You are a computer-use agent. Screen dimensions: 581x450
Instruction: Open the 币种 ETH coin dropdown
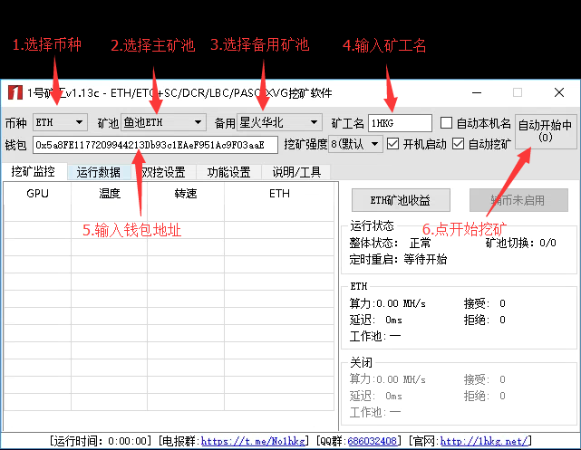pyautogui.click(x=59, y=122)
